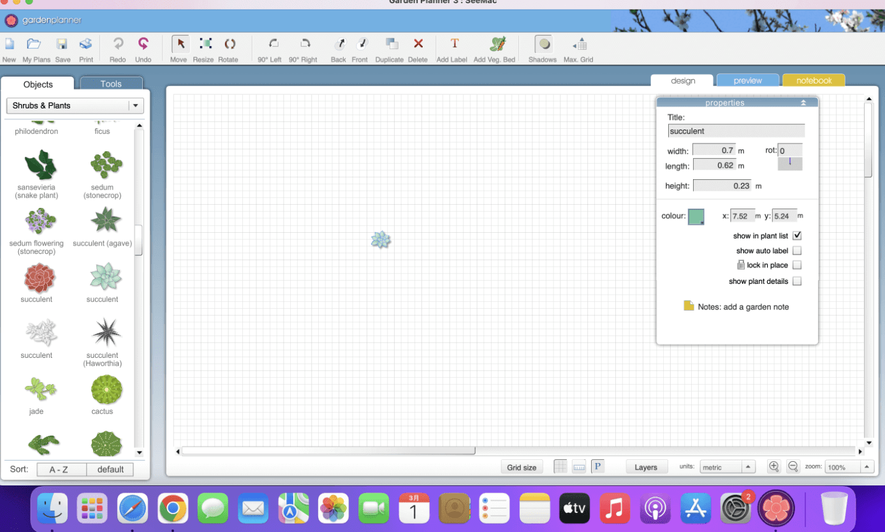Open the Tools tab
Screen dimensions: 885x532
(x=111, y=84)
